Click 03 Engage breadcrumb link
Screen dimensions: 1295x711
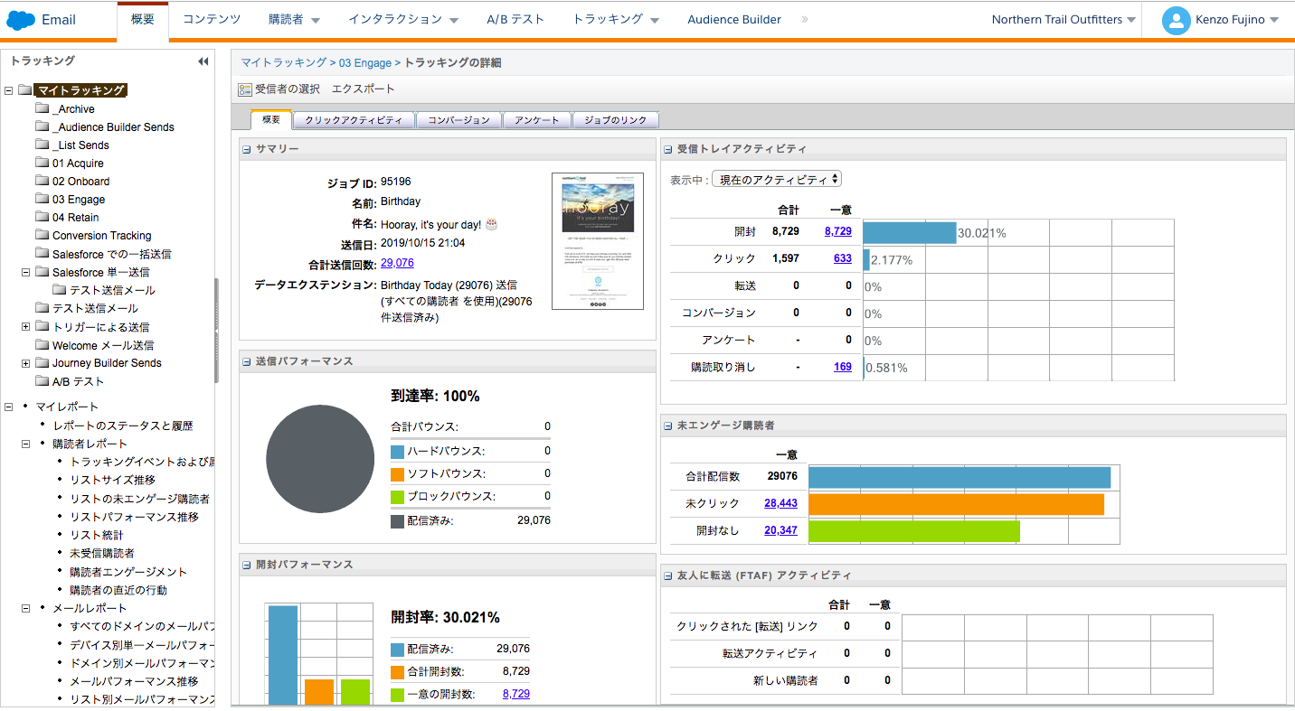click(x=364, y=62)
